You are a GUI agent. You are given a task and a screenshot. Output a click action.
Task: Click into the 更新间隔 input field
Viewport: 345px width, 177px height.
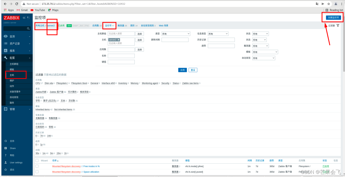point(175,40)
